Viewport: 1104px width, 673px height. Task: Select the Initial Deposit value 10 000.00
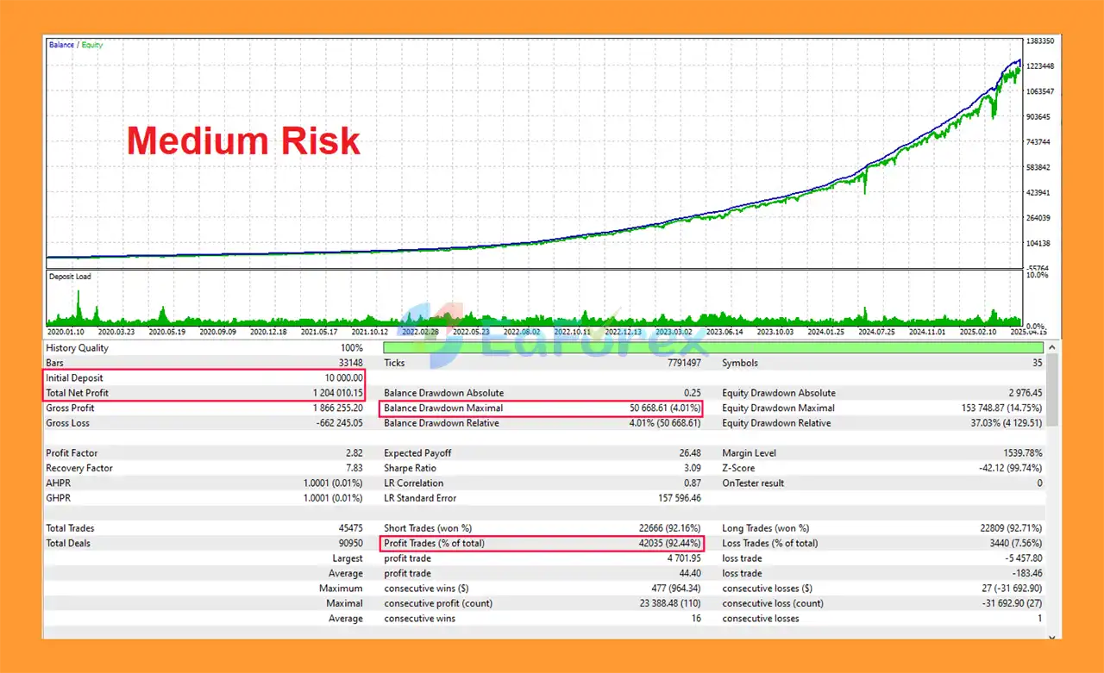337,378
